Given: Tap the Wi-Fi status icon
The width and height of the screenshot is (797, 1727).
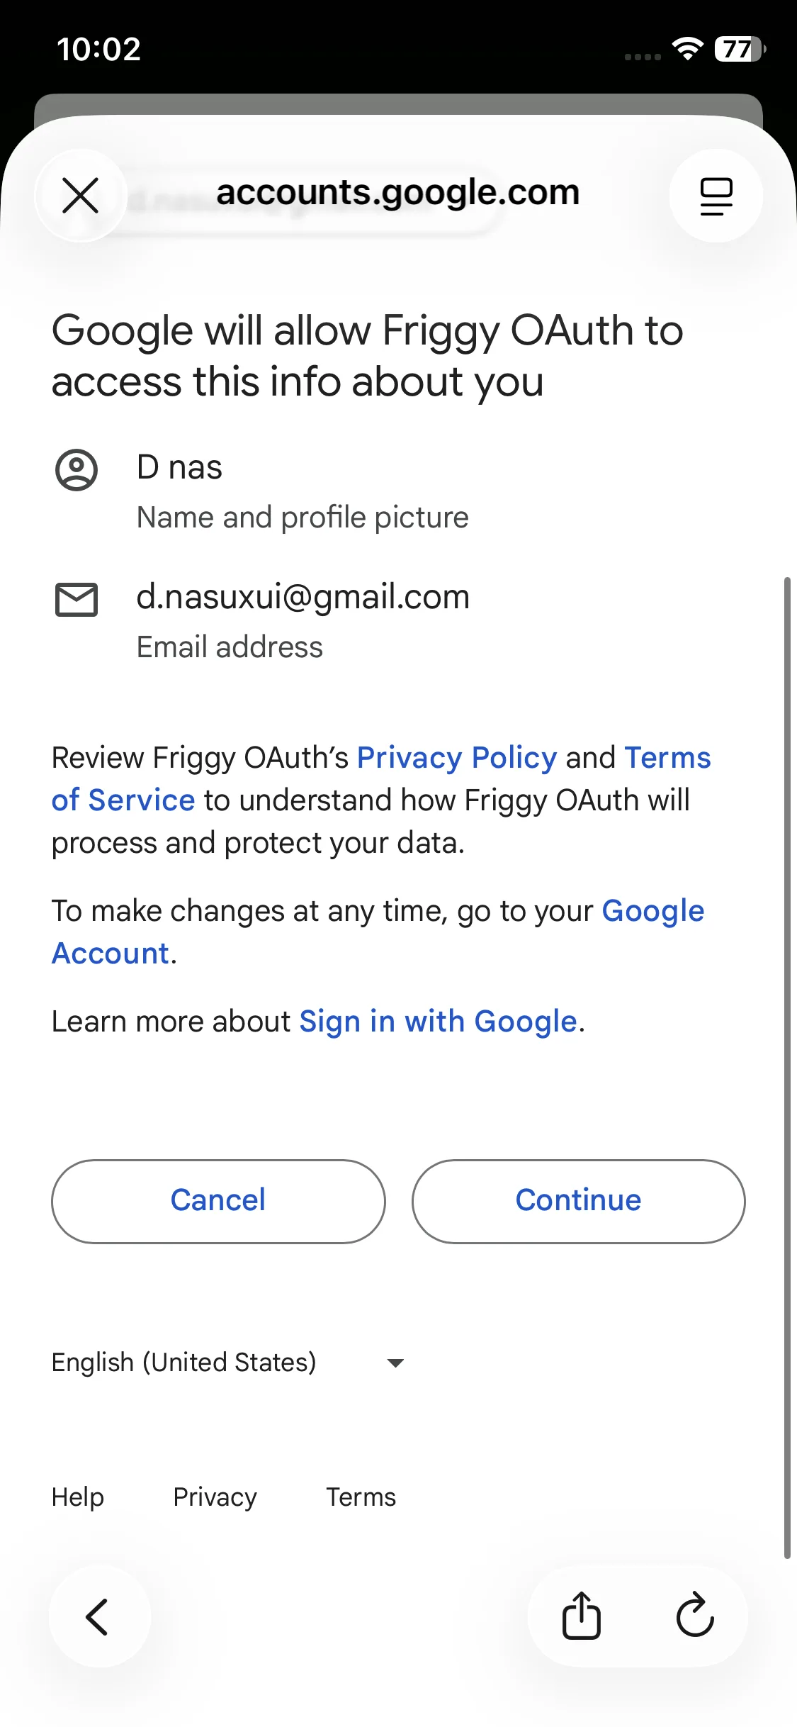Looking at the screenshot, I should coord(686,49).
